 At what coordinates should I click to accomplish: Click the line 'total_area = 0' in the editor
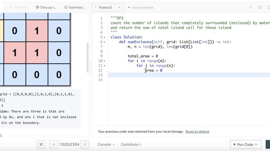[x=143, y=56]
